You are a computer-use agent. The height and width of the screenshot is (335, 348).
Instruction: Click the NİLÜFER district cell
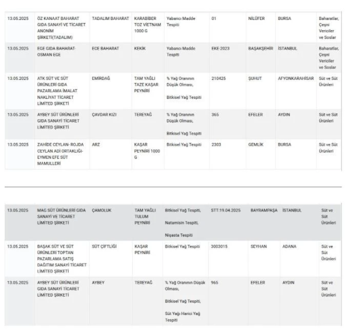256,19
